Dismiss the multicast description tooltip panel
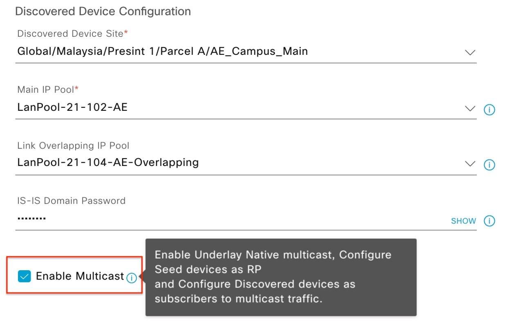The height and width of the screenshot is (325, 505). (281, 277)
